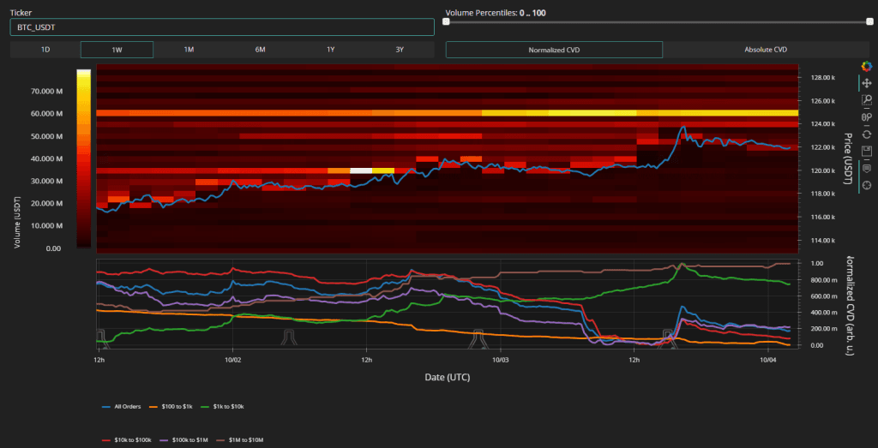
Task: Select the Pan tool in plot toolbar
Action: [866, 83]
